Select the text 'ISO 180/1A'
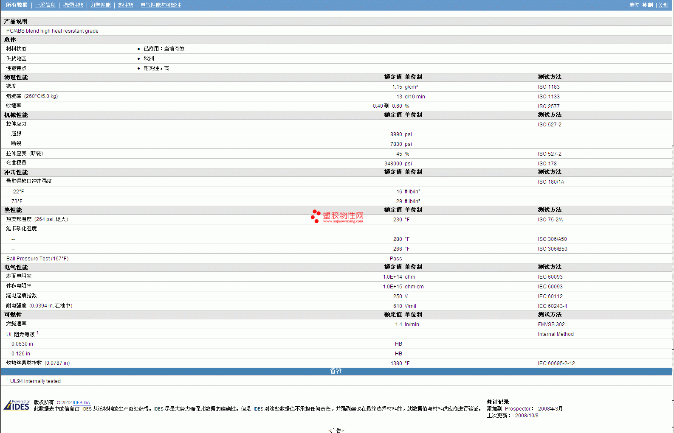 click(551, 182)
